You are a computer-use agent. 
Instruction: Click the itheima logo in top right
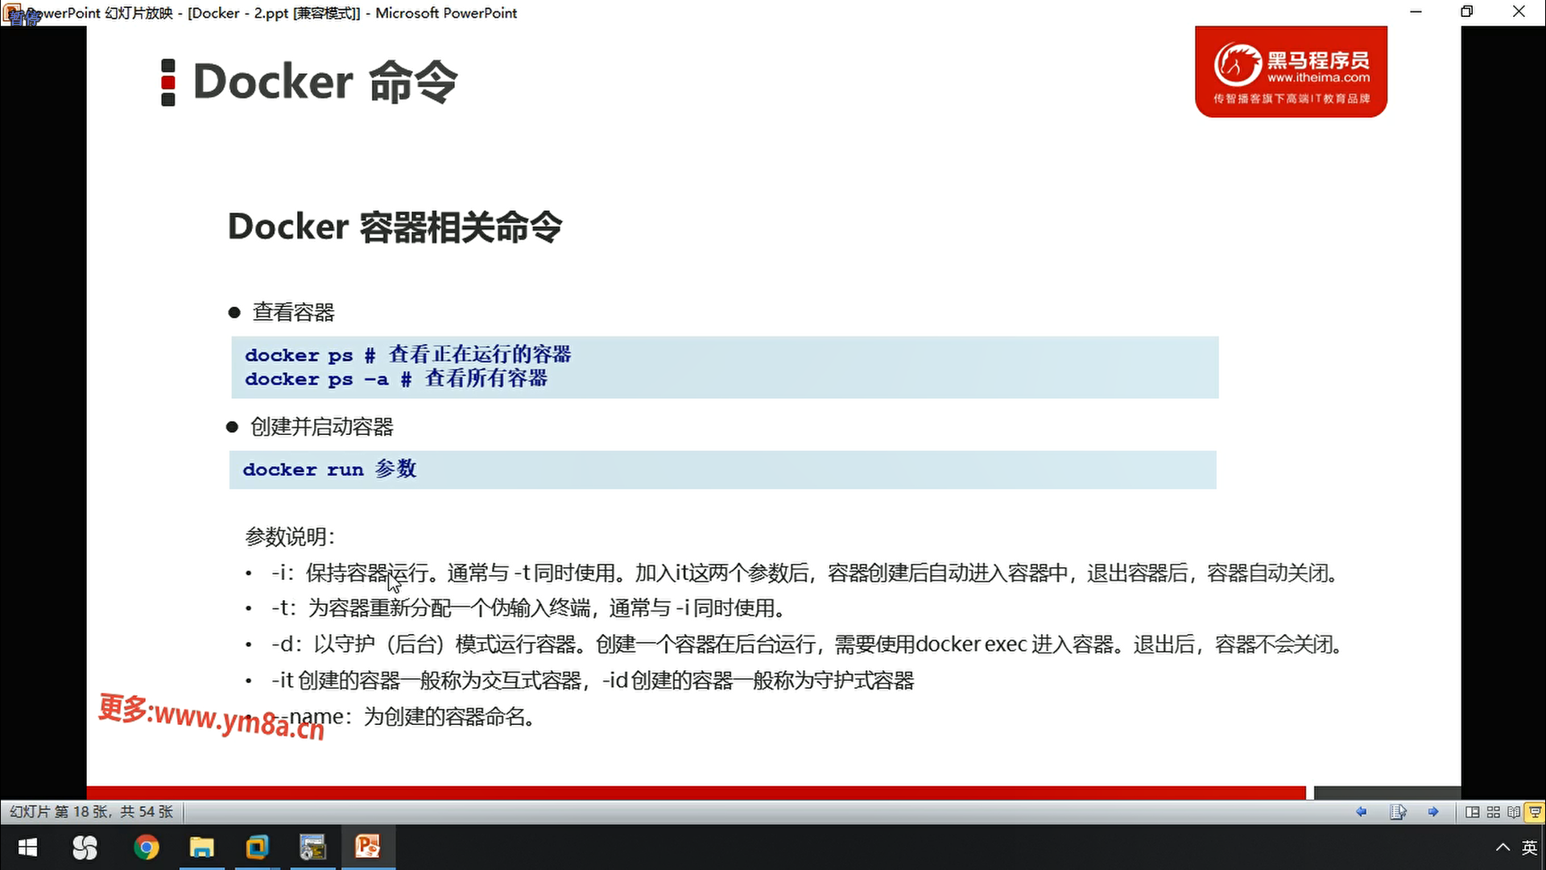[1291, 72]
